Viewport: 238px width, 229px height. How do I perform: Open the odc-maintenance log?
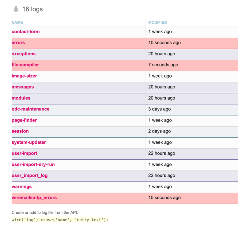tap(31, 109)
